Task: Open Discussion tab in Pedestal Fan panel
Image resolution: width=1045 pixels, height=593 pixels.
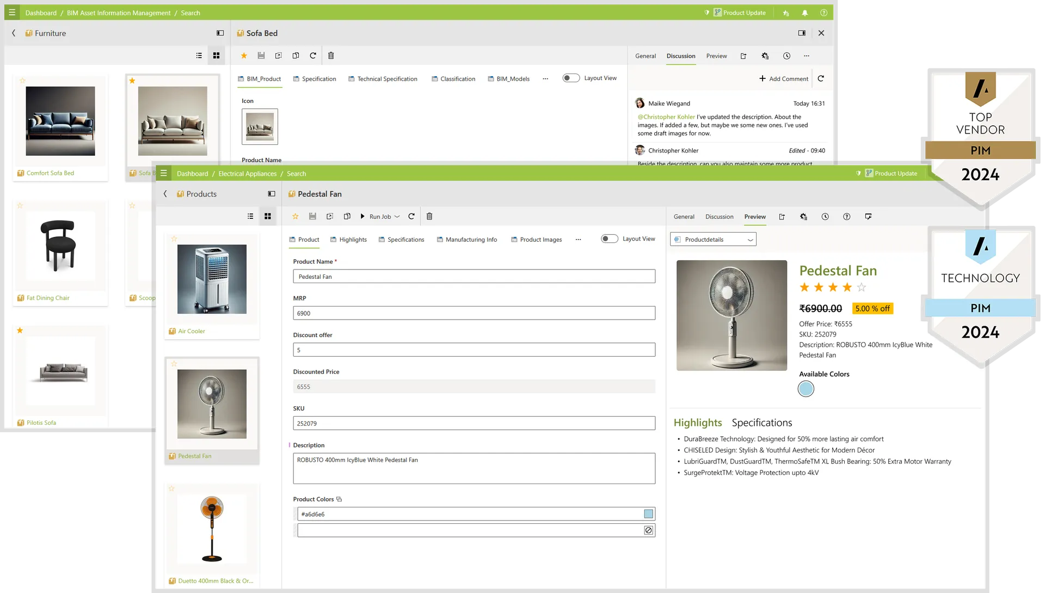Action: [720, 217]
